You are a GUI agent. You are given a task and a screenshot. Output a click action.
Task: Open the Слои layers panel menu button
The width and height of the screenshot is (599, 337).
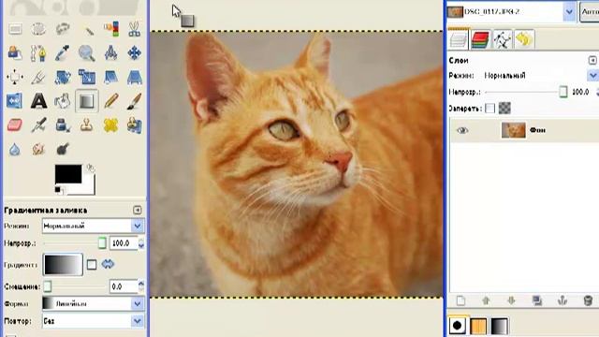592,60
